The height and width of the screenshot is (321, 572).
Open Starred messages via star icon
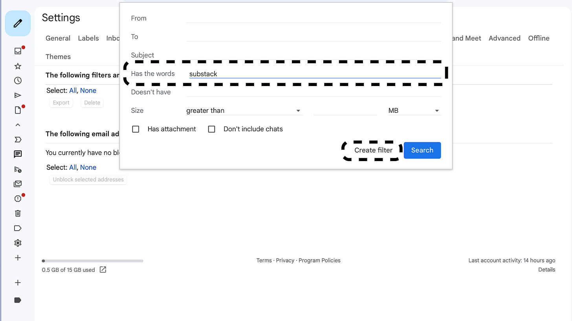[18, 66]
